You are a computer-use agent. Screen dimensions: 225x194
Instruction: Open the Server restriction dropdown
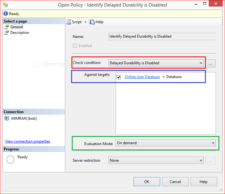[201, 160]
